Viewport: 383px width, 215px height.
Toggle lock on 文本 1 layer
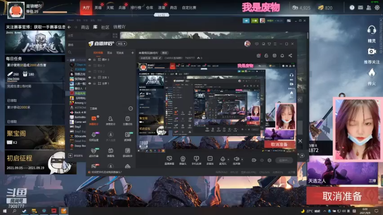(x=94, y=77)
